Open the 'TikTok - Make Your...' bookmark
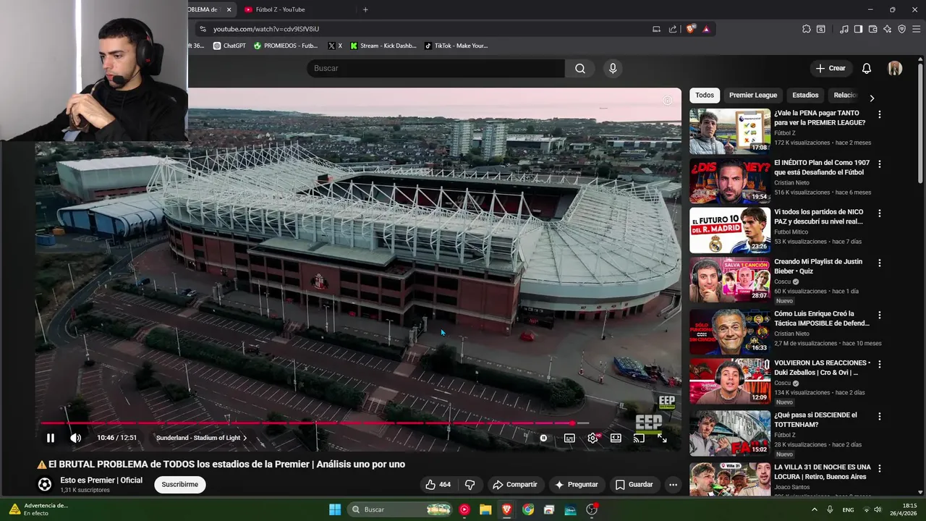Image resolution: width=926 pixels, height=521 pixels. (456, 46)
